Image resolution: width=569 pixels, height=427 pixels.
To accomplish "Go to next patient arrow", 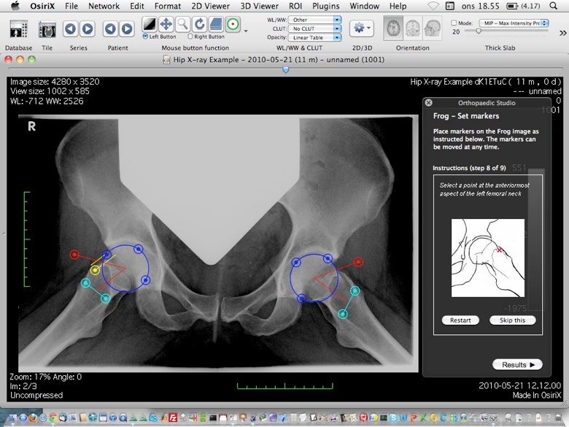I will [127, 28].
